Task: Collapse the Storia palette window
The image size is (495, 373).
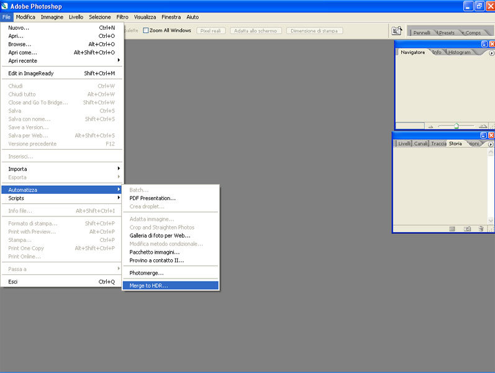Action: coord(484,136)
